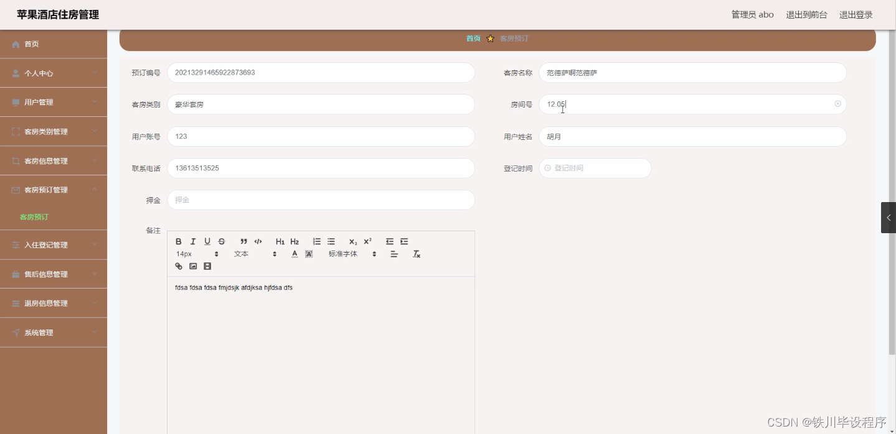The width and height of the screenshot is (896, 434).
Task: Clear the 房间号 field with its clear icon
Action: pos(837,104)
